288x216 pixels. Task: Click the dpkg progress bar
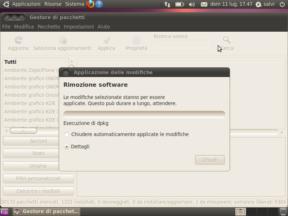coord(144,114)
